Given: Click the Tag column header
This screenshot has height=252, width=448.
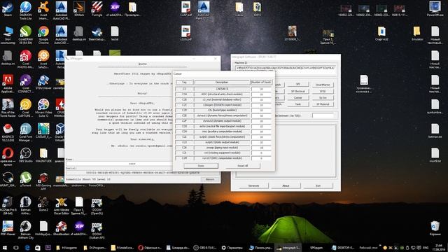Looking at the screenshot, I should click(x=184, y=83).
